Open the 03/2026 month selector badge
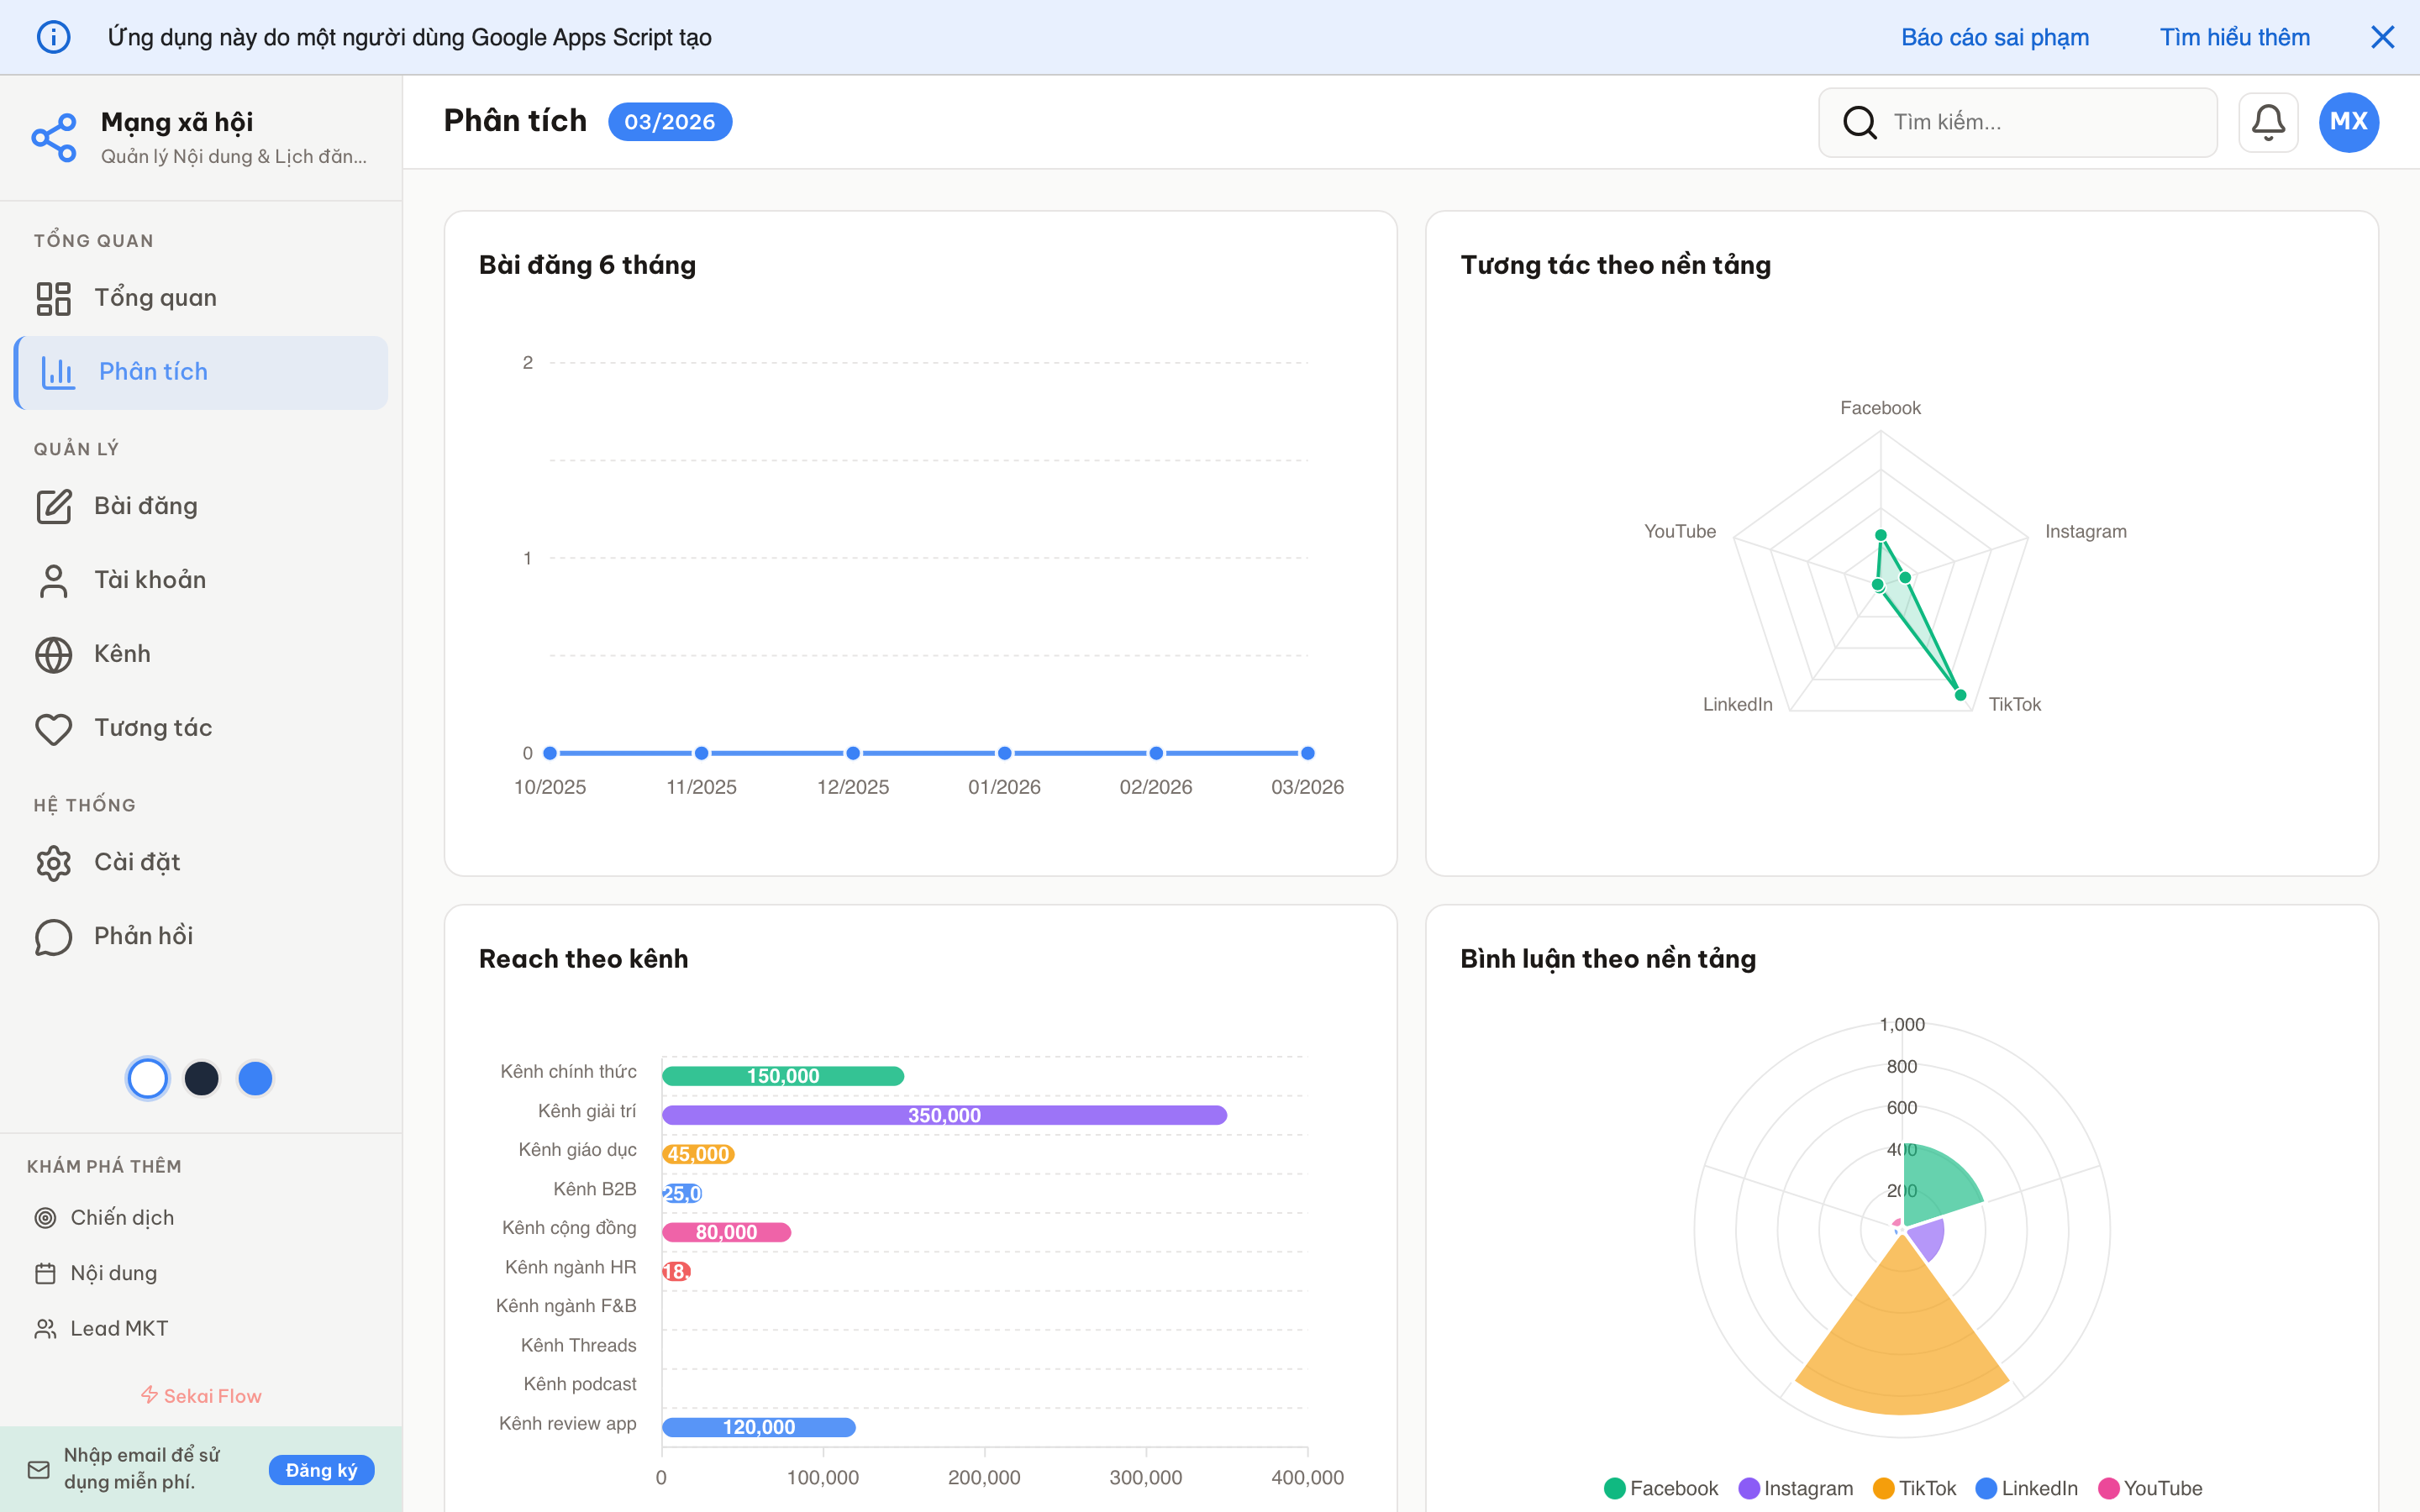The image size is (2420, 1512). tap(669, 122)
